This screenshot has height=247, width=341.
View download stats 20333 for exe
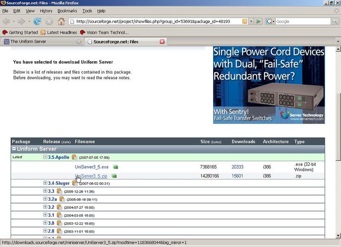click(237, 167)
